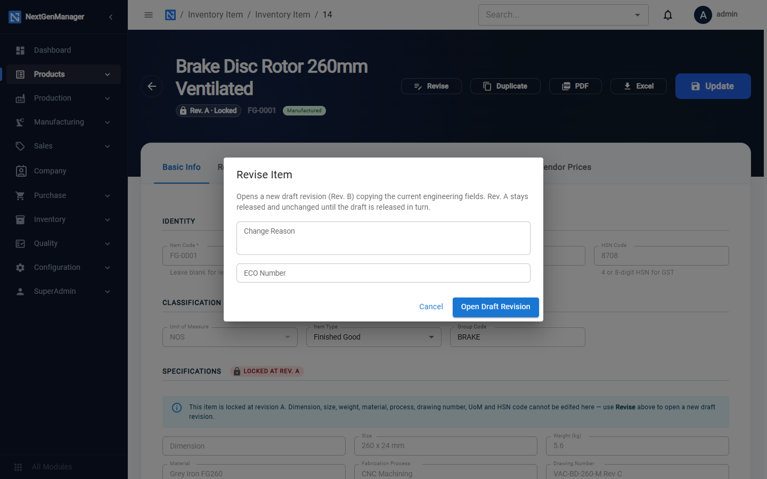Expand the Quality sidebar menu
The height and width of the screenshot is (479, 767).
(64, 243)
